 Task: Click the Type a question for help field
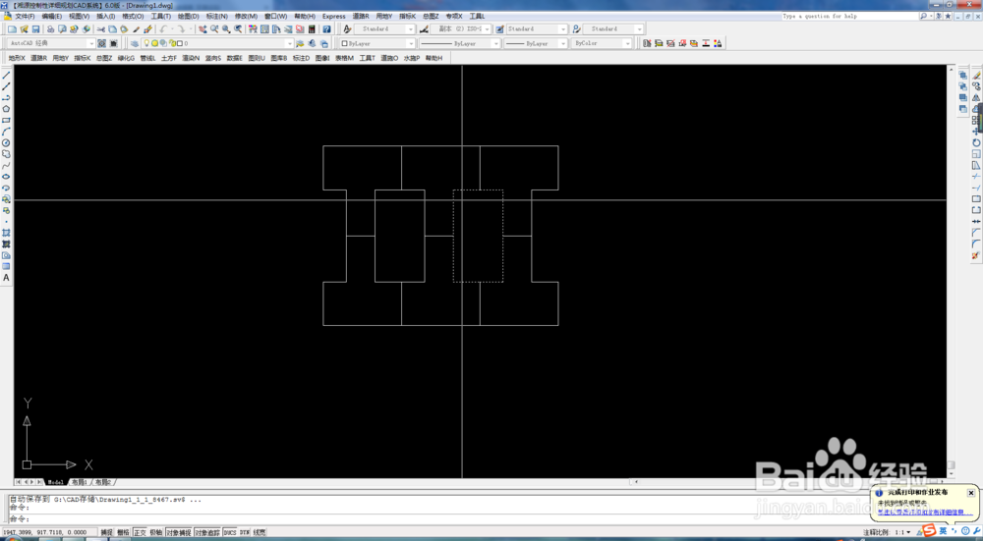849,17
